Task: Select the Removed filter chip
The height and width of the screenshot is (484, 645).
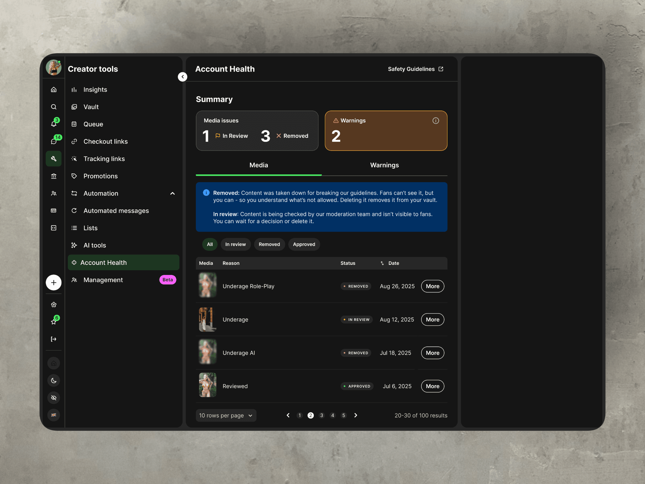Action: pos(269,244)
